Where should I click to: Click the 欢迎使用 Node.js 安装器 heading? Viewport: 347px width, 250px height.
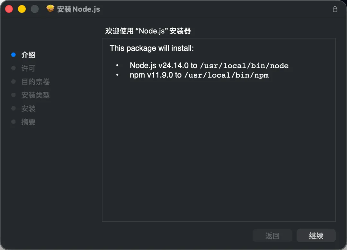(148, 31)
